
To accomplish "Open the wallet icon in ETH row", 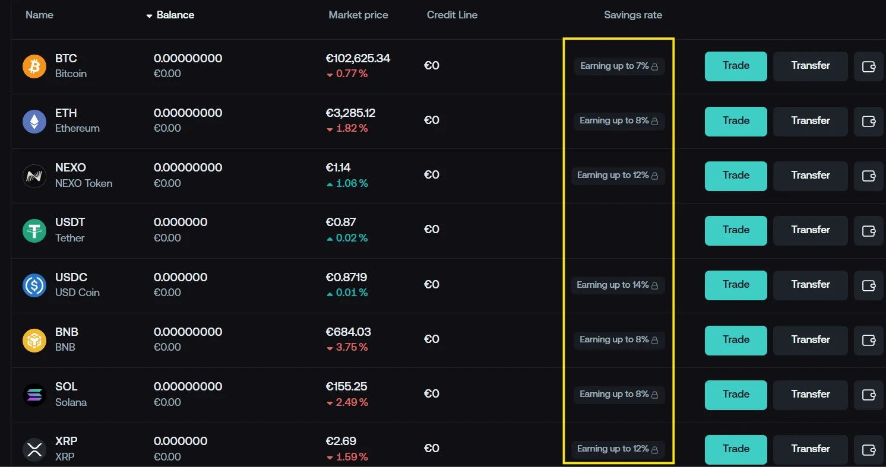I will pos(869,121).
